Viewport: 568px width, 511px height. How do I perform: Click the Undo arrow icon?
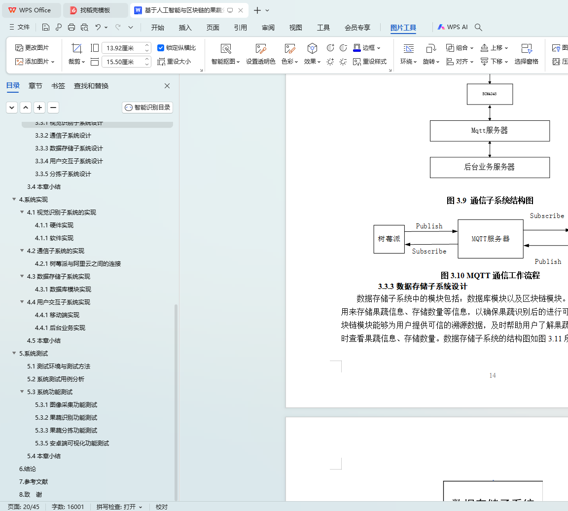click(x=98, y=27)
